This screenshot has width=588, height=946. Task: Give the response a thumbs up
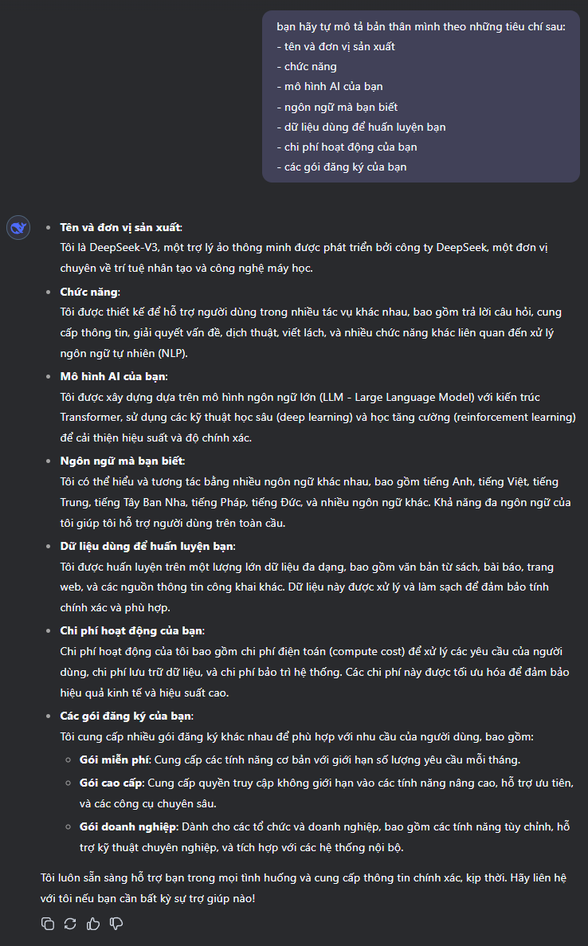click(x=93, y=924)
